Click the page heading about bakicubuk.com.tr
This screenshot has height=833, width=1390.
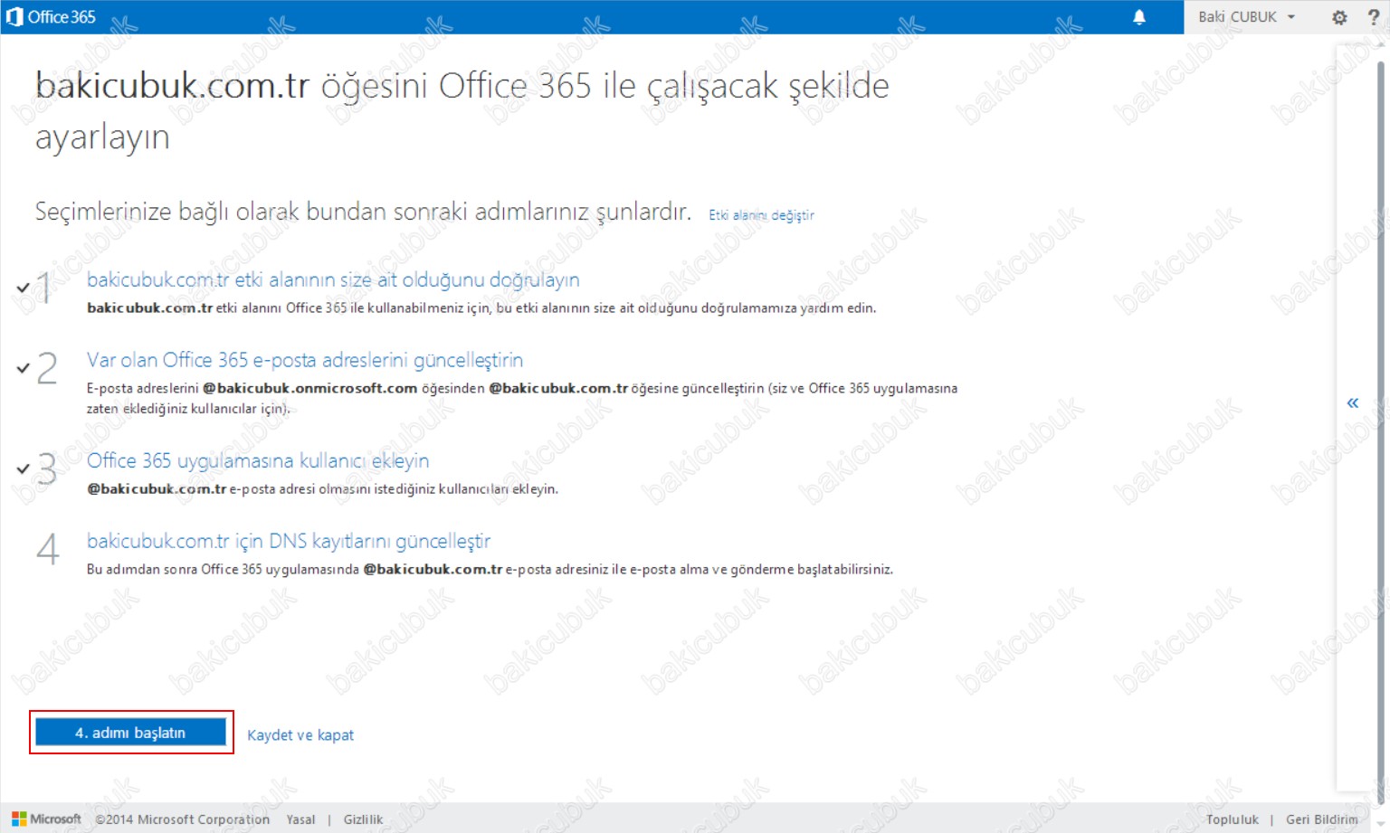pyautogui.click(x=462, y=110)
